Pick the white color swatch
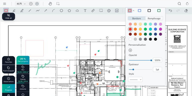 click(x=130, y=39)
